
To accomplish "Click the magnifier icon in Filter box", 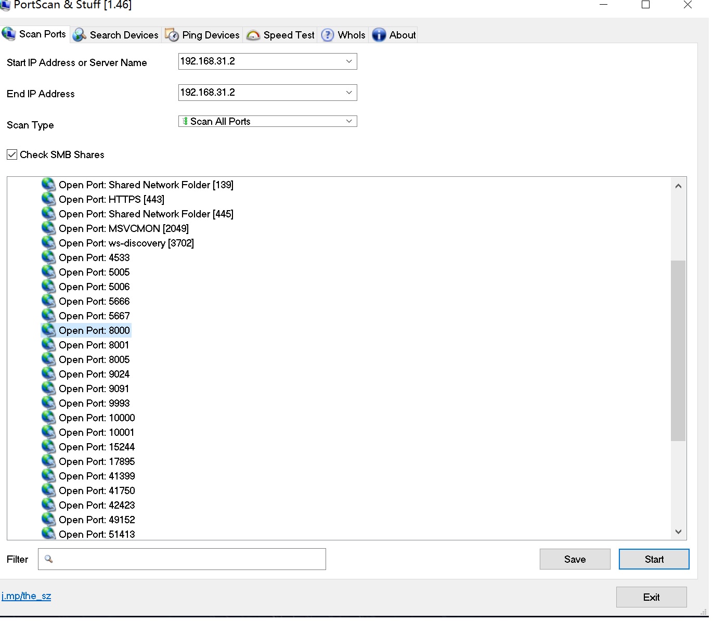I will (48, 559).
